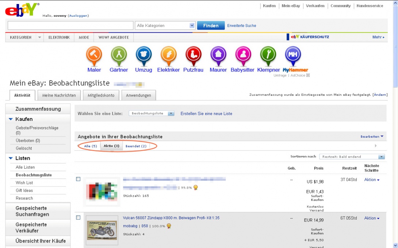Show the Beendet (2) listings tab
The height and width of the screenshot is (248, 398).
click(x=136, y=146)
